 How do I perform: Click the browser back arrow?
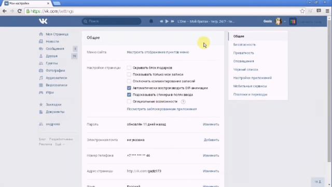point(5,11)
